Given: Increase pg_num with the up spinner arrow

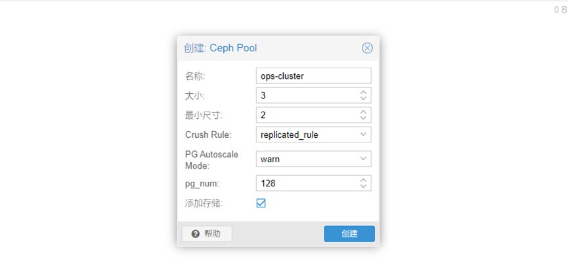Looking at the screenshot, I should tap(363, 180).
